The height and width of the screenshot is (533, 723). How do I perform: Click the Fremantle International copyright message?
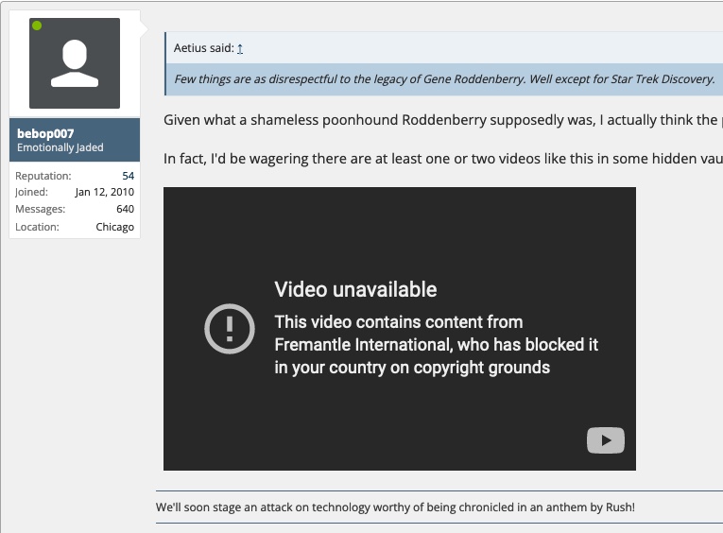(x=436, y=344)
